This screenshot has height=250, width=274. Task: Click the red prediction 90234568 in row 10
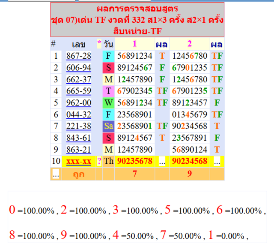(190, 161)
